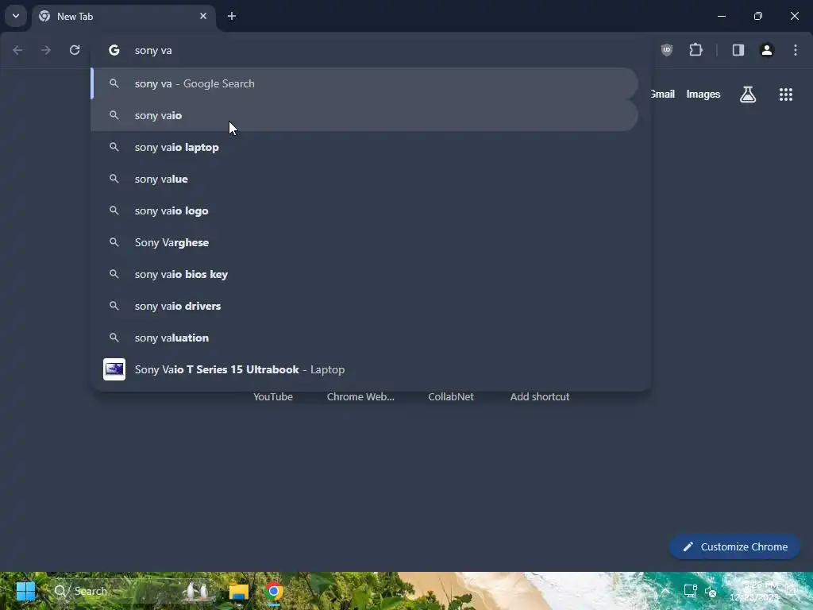Viewport: 813px width, 610px height.
Task: Open the CollabNet shortcut
Action: point(451,397)
